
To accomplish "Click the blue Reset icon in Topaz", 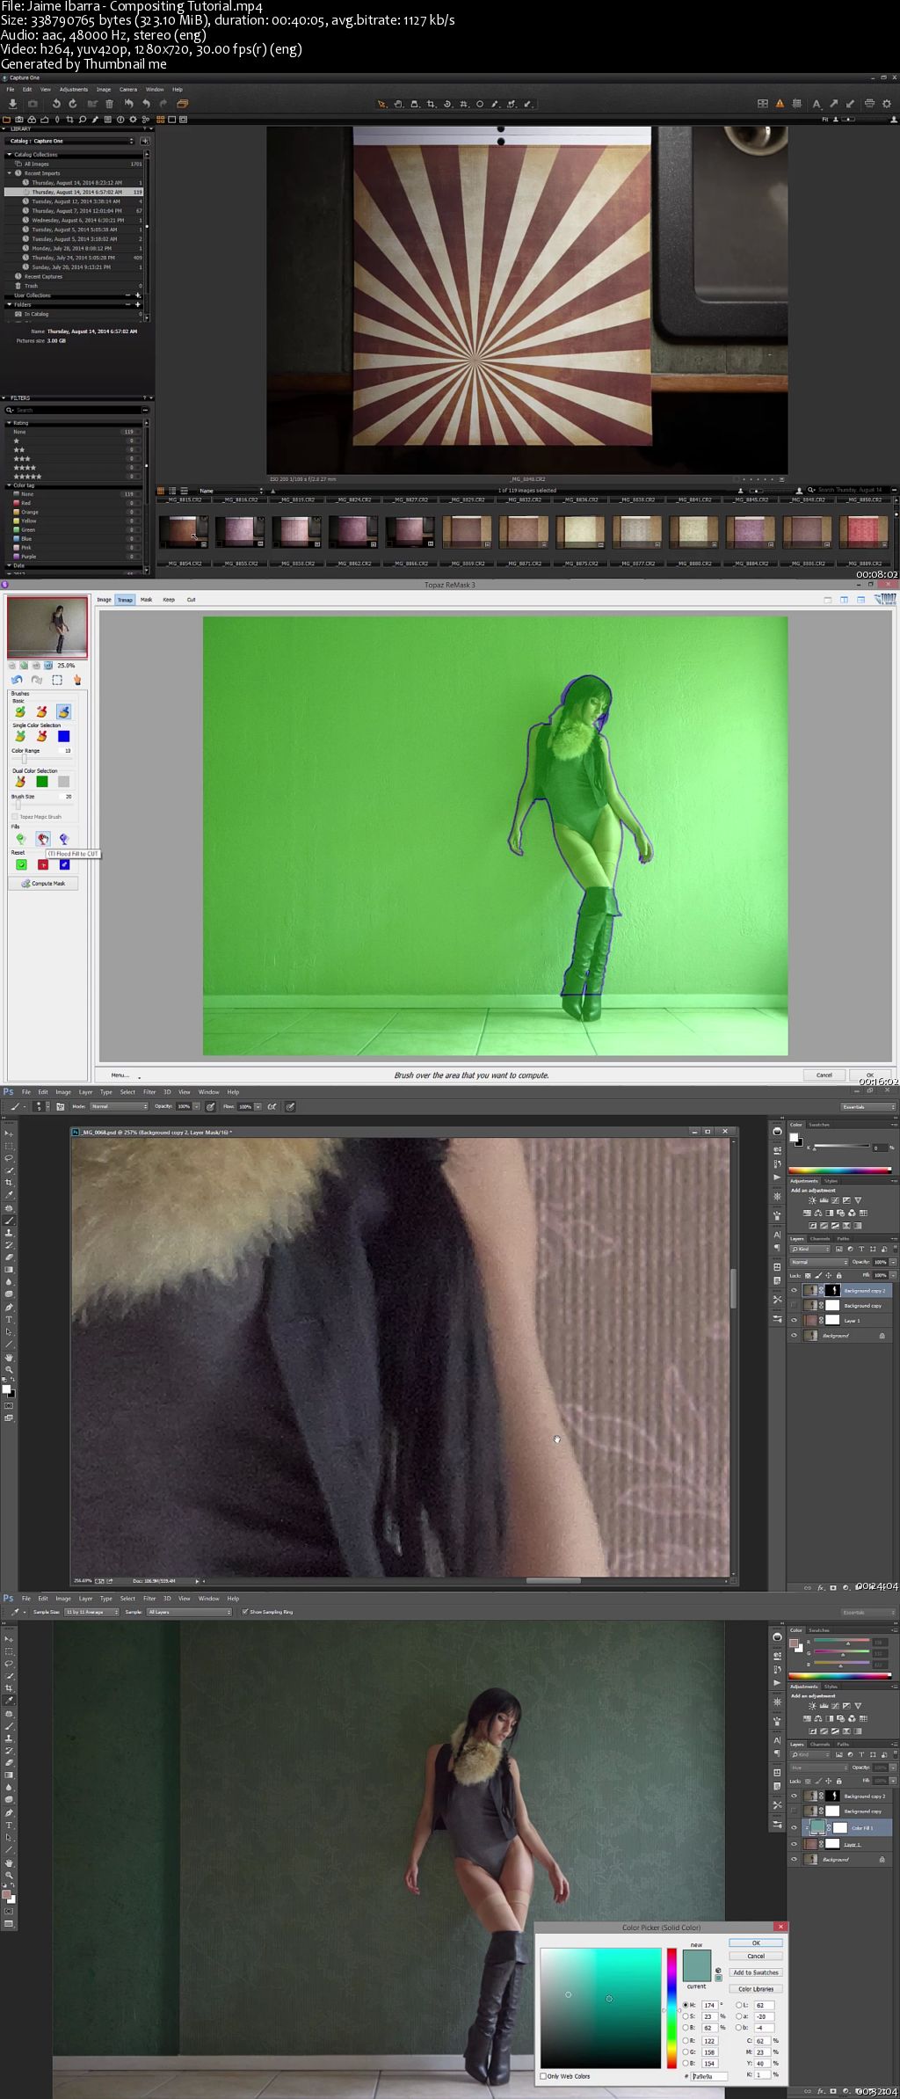I will pyautogui.click(x=64, y=864).
